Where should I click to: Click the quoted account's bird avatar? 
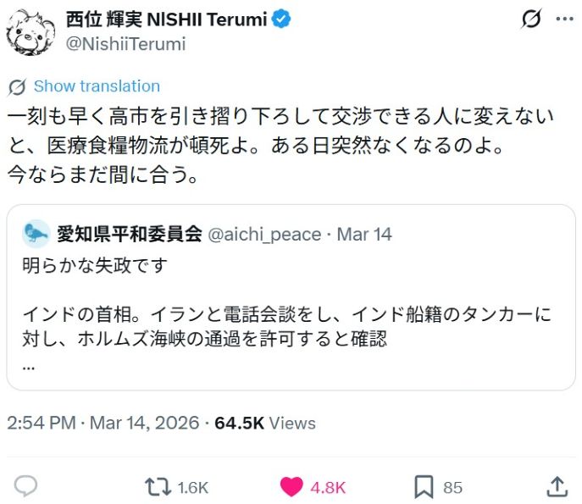[36, 234]
